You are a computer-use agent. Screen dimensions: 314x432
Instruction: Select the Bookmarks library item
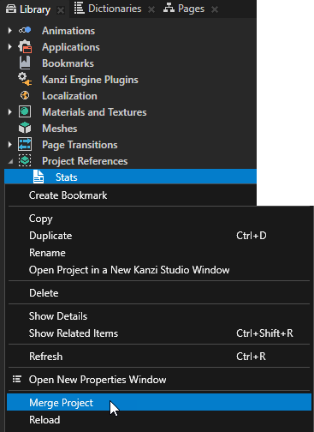tap(68, 63)
